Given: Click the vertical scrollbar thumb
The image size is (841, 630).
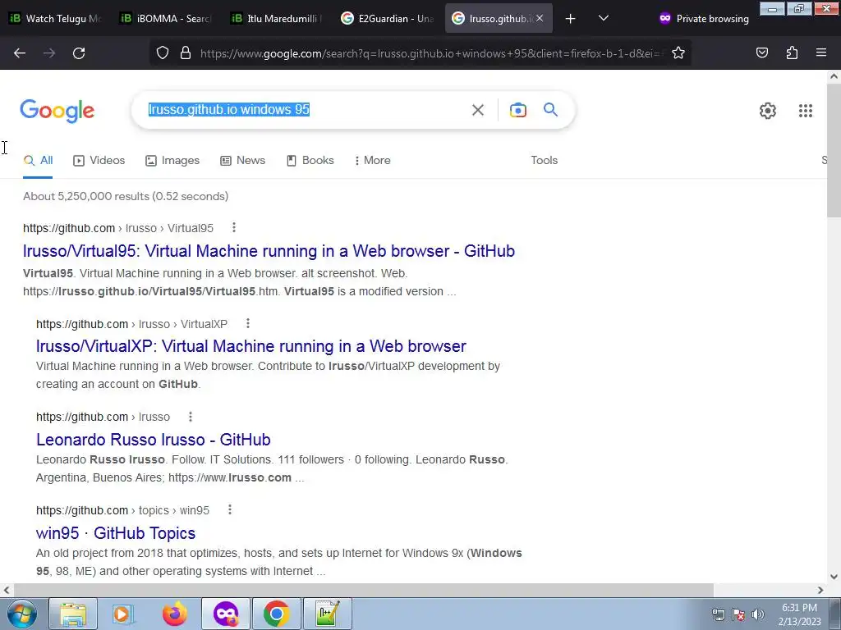Looking at the screenshot, I should click(834, 151).
